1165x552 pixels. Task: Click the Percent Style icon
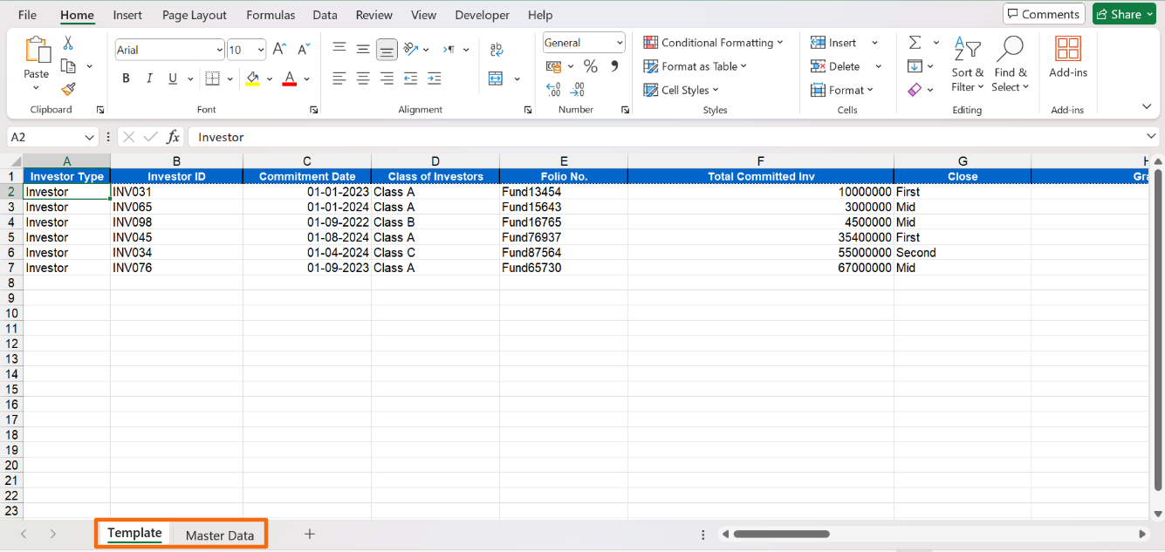(x=591, y=66)
